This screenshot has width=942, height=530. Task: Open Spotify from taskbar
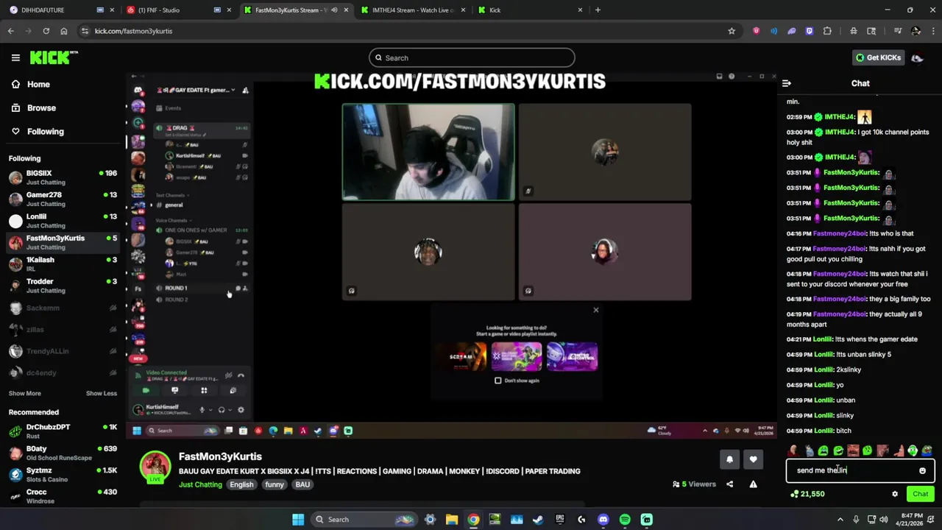click(625, 520)
